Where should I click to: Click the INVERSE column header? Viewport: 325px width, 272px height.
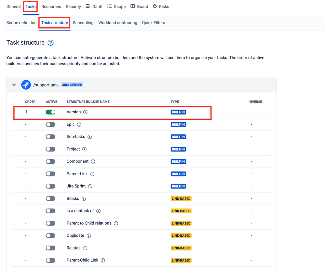[255, 102]
